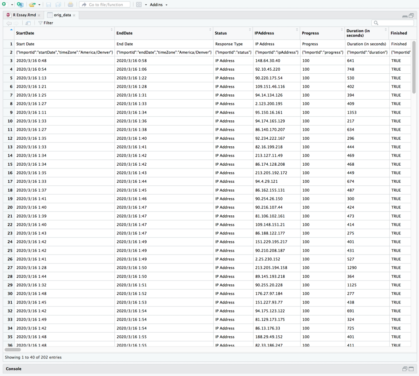The height and width of the screenshot is (376, 419).
Task: Click the Save All icon
Action: 58,5
